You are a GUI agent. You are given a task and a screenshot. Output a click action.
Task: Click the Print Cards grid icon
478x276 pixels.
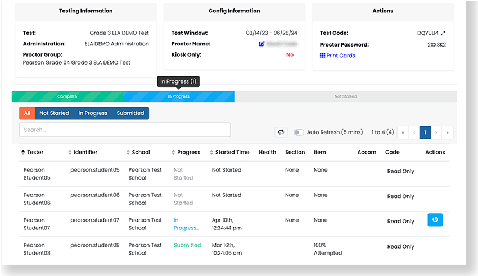pyautogui.click(x=322, y=56)
